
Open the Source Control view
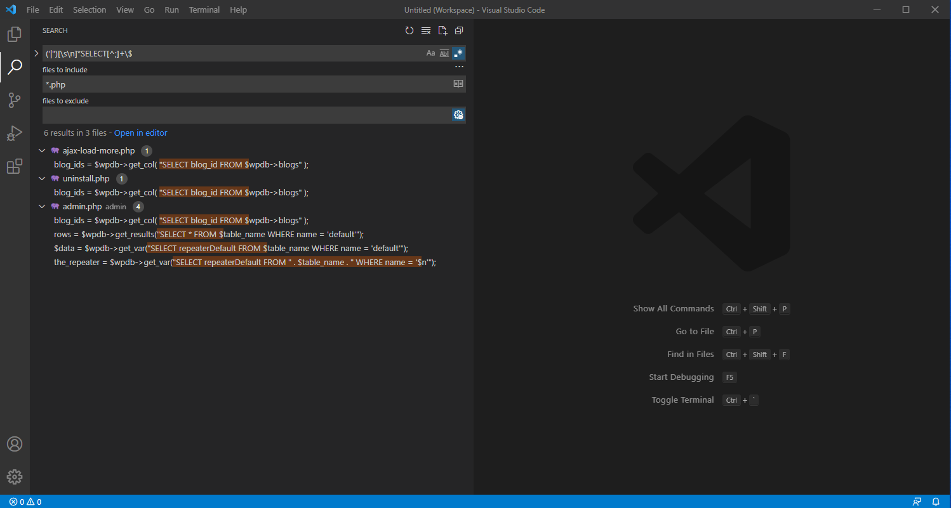click(15, 100)
